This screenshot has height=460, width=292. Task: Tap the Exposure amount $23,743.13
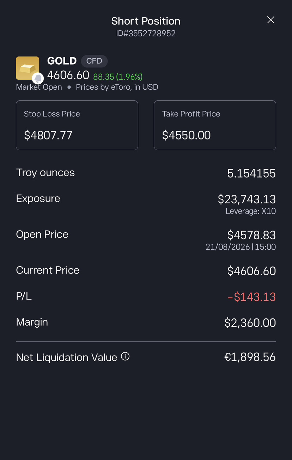(247, 199)
